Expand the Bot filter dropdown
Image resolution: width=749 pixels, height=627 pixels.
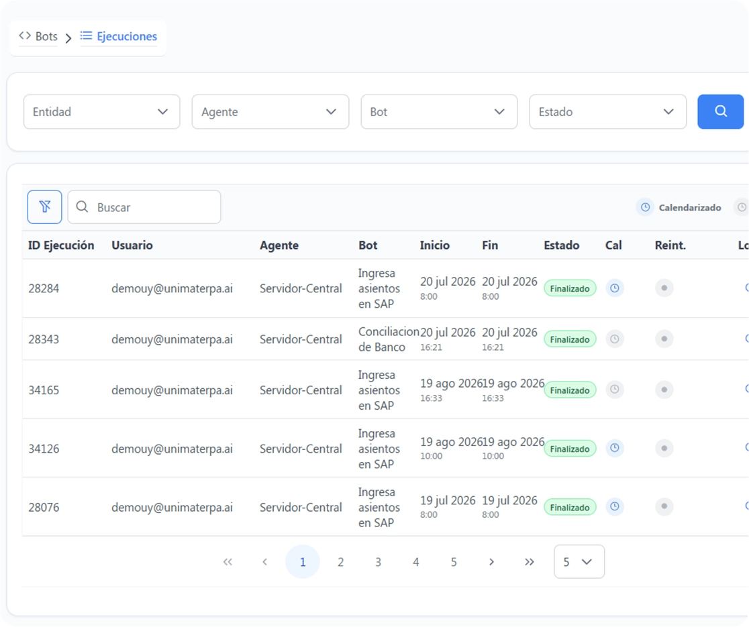point(439,112)
